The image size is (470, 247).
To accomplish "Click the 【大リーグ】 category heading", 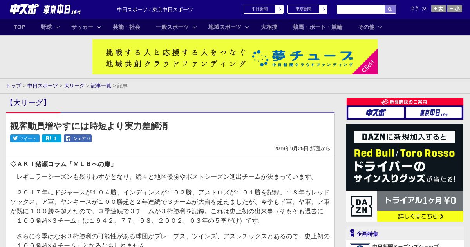I will [28, 103].
